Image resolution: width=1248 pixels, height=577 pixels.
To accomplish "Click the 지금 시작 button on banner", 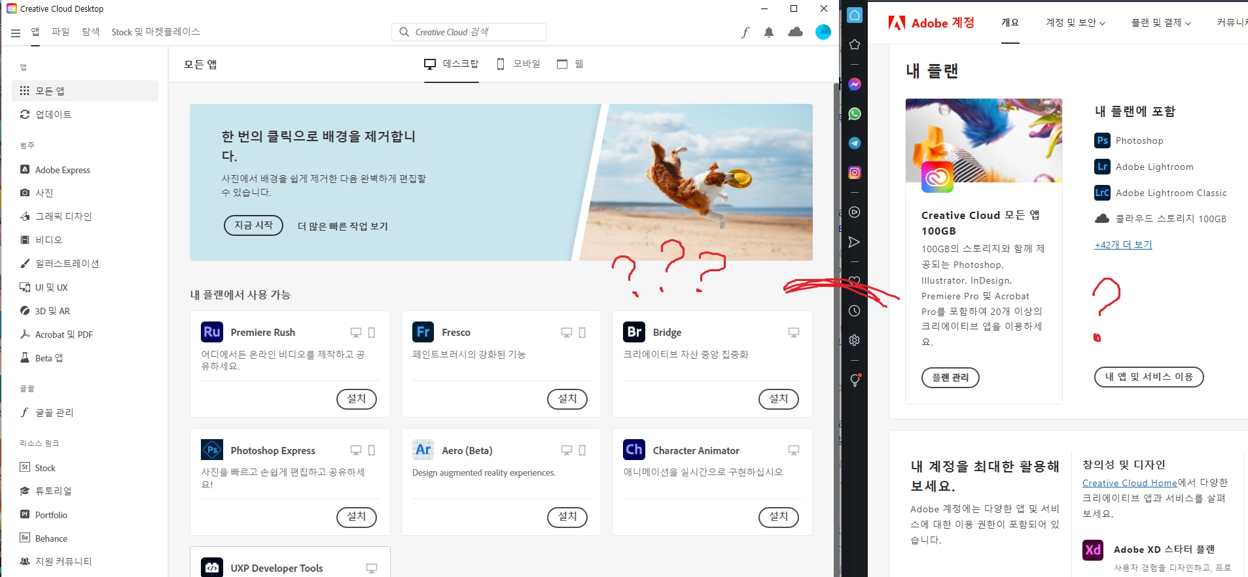I will click(x=253, y=225).
